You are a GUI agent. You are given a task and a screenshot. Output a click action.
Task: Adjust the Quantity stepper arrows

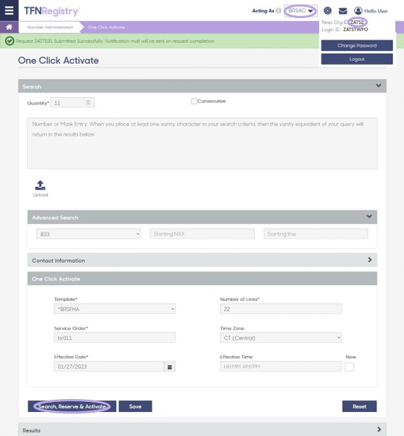tap(88, 102)
